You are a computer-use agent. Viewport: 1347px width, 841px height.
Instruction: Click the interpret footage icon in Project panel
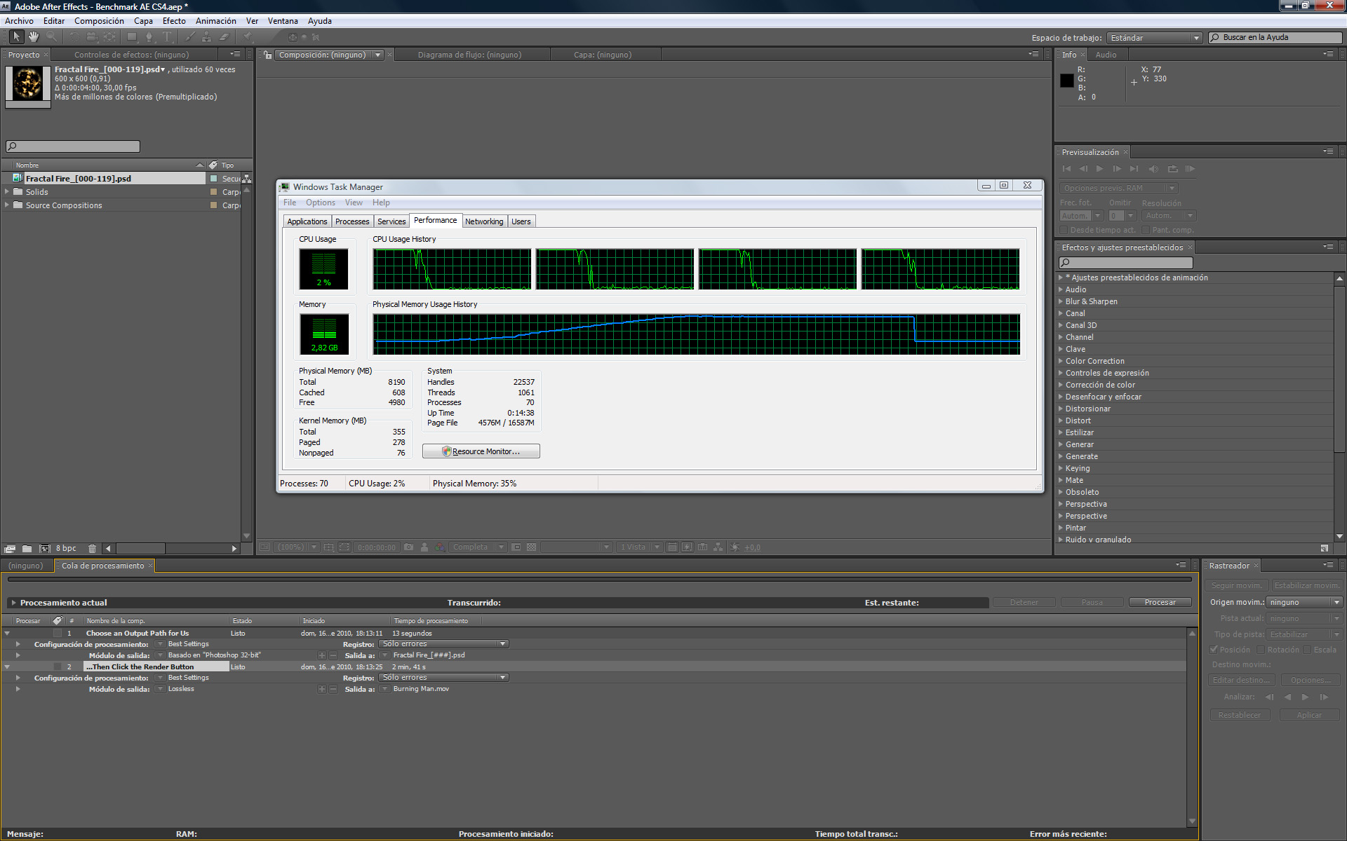pos(10,549)
